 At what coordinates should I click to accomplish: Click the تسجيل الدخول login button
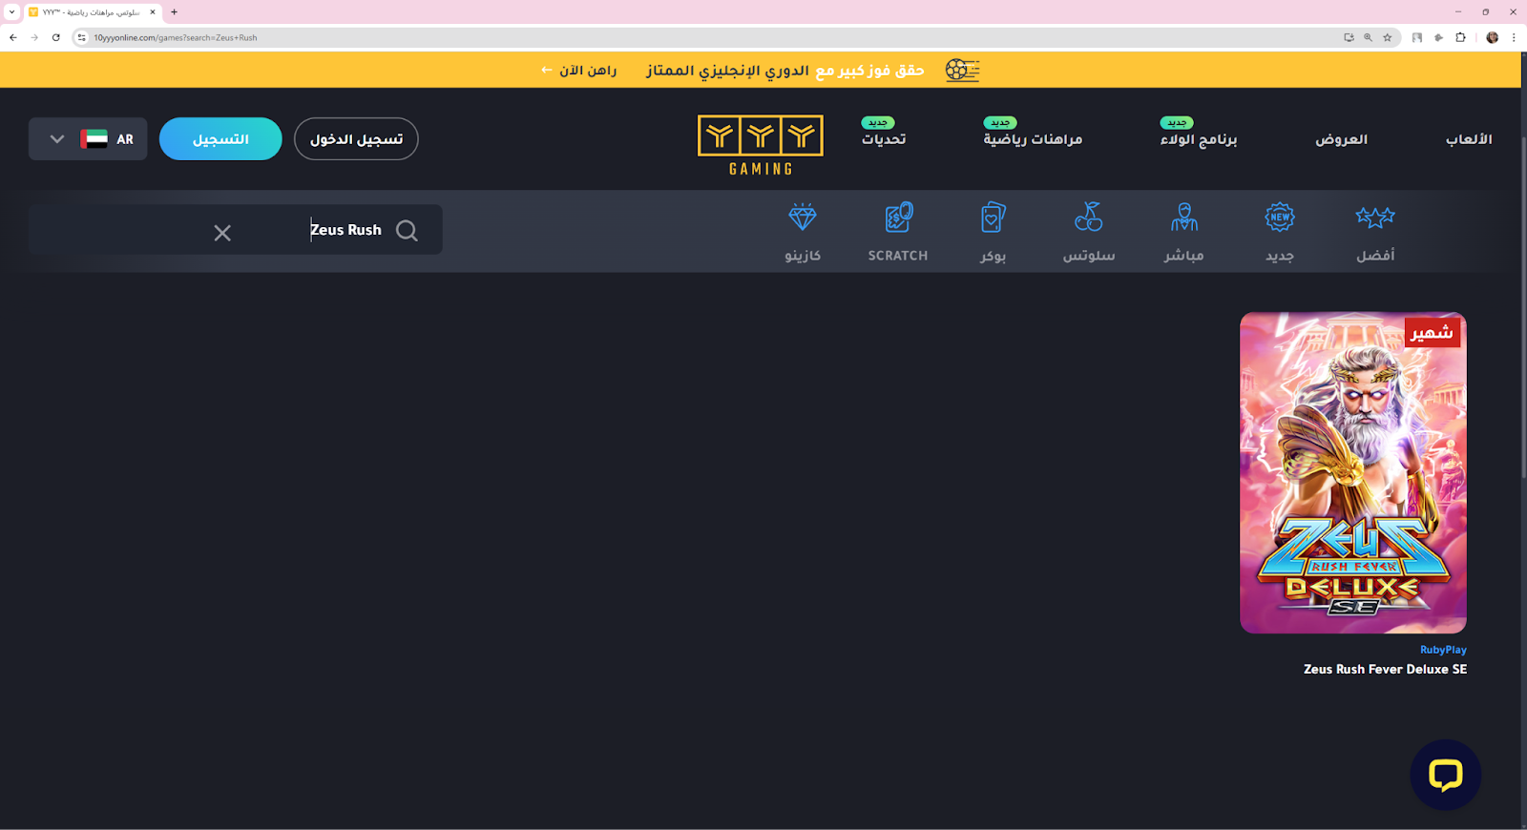click(356, 138)
